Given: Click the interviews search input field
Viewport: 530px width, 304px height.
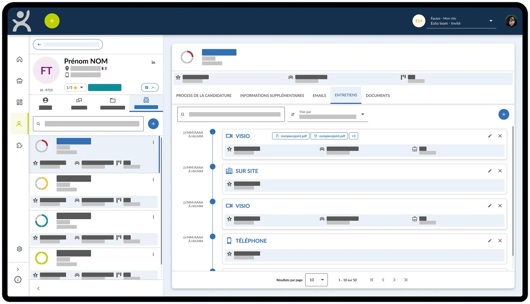Looking at the screenshot, I should (234, 114).
